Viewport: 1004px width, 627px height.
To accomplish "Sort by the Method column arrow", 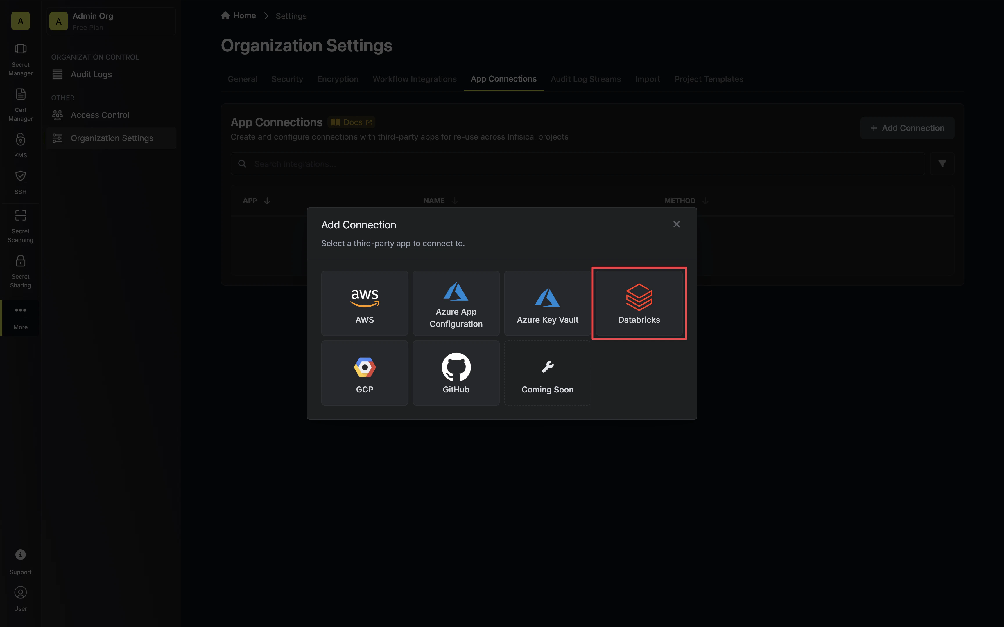I will [x=705, y=201].
